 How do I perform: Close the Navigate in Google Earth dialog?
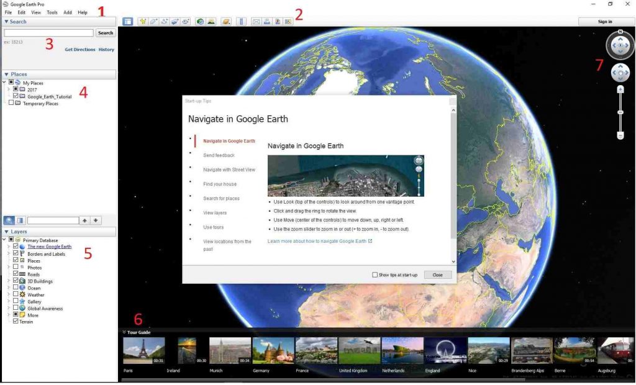438,274
